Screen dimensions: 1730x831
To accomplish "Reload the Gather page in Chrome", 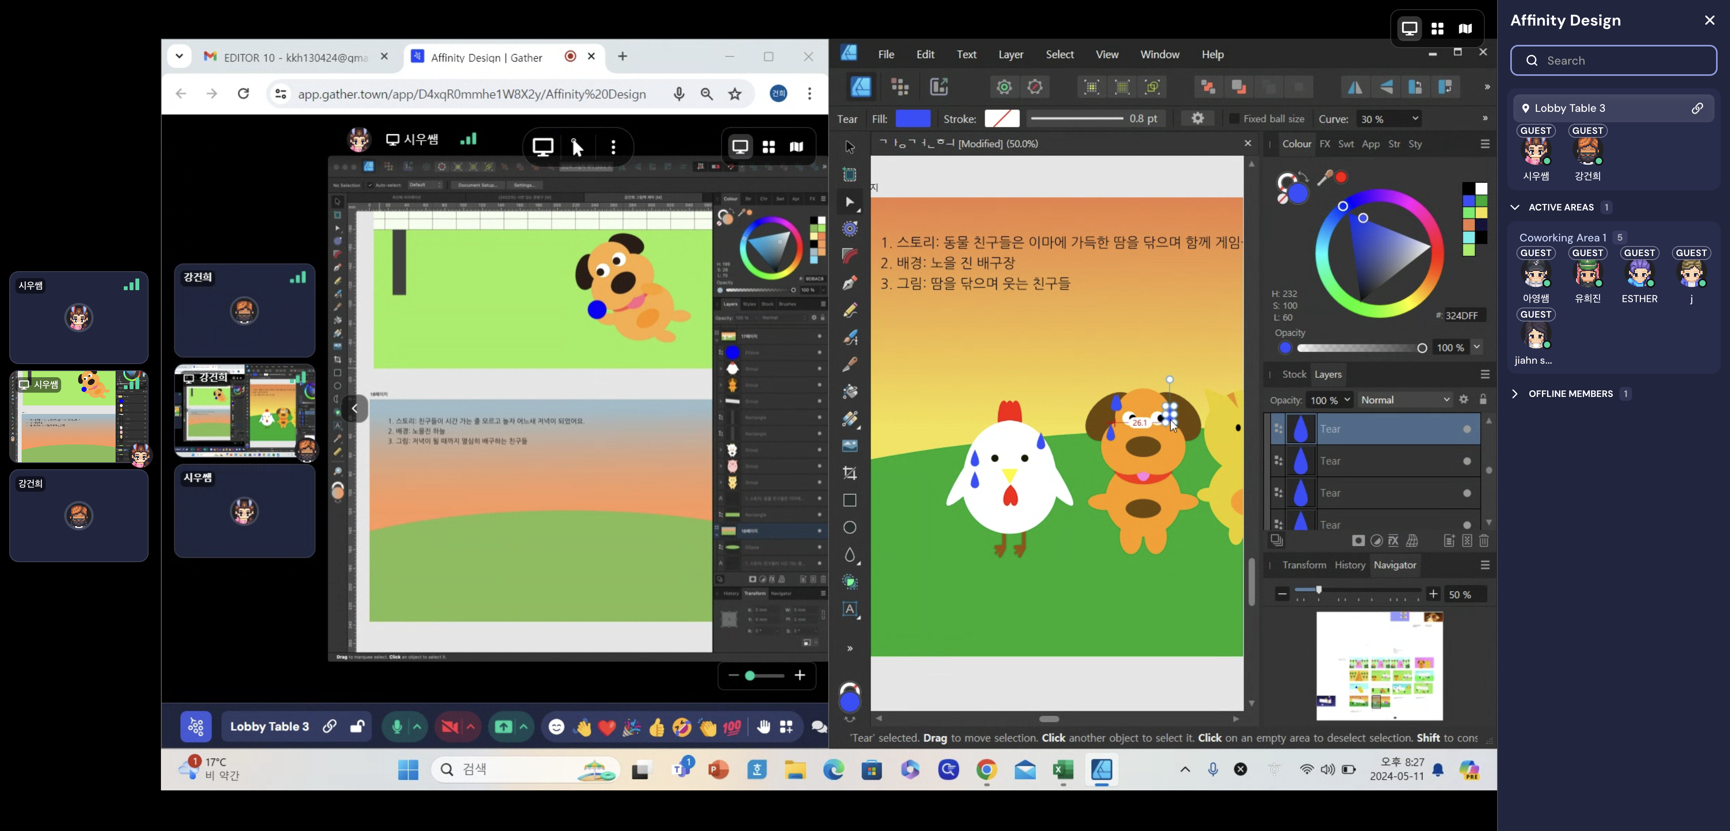I will point(244,93).
